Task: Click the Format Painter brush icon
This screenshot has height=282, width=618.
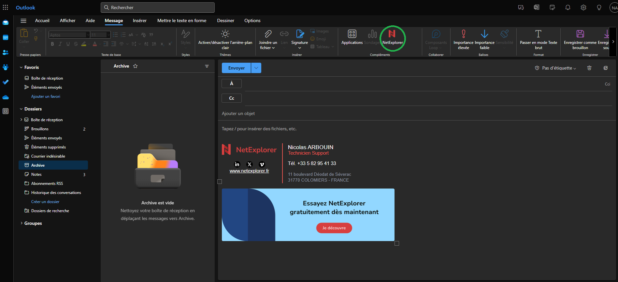Action: click(36, 39)
